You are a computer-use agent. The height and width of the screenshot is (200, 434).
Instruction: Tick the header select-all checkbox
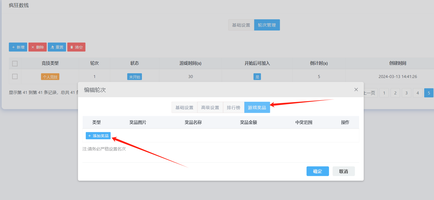click(15, 63)
